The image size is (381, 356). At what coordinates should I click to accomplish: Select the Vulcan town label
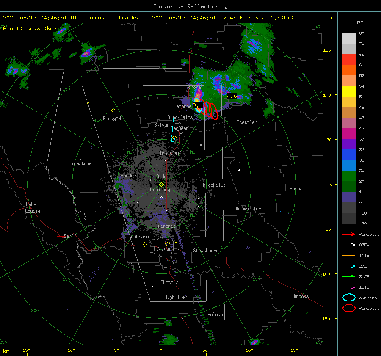[x=215, y=315]
